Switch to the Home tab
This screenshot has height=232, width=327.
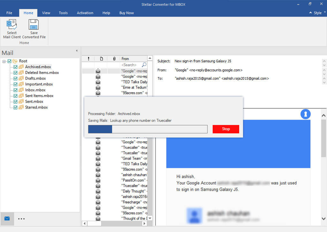point(28,13)
